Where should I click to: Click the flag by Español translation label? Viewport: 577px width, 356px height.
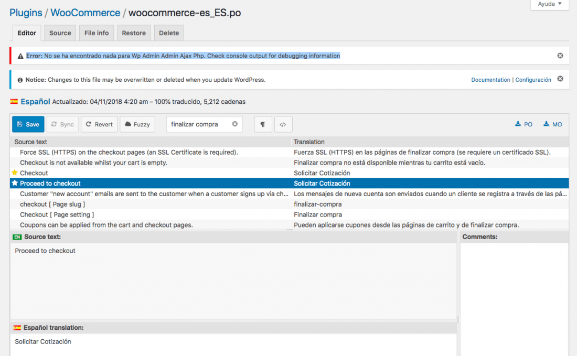pos(17,328)
